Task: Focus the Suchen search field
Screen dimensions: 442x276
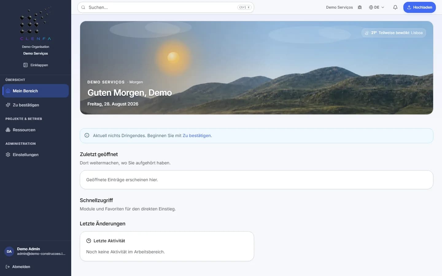Action: pyautogui.click(x=166, y=7)
